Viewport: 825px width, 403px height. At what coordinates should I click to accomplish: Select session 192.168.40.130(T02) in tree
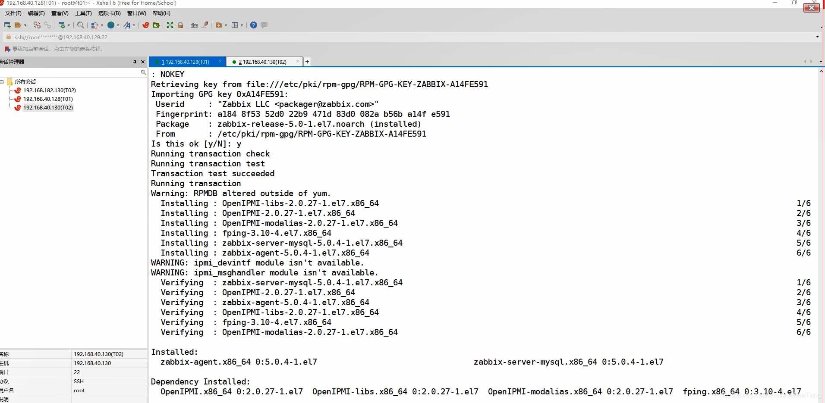48,108
